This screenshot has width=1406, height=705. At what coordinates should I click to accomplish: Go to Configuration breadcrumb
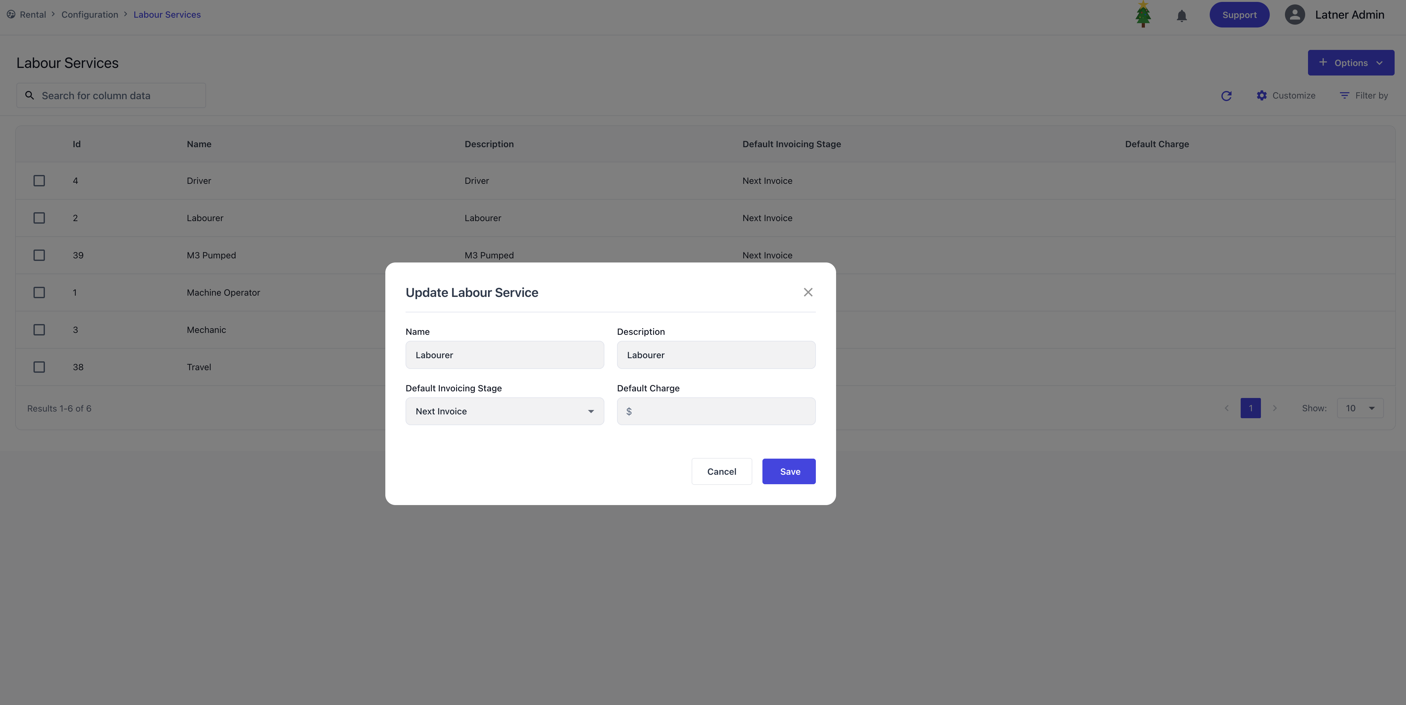pos(89,15)
